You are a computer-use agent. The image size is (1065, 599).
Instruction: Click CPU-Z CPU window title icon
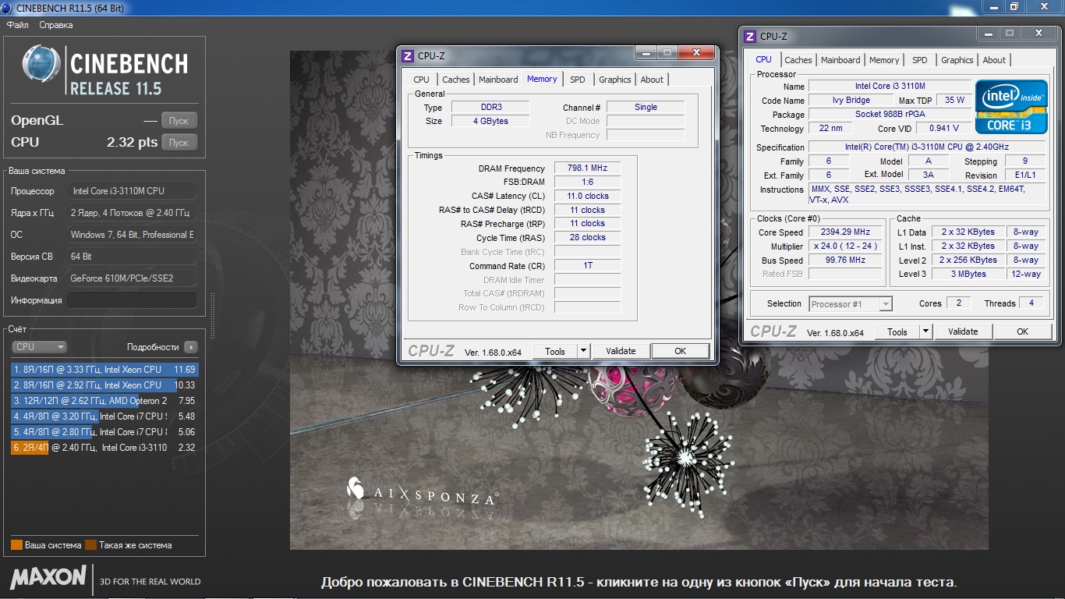point(750,37)
